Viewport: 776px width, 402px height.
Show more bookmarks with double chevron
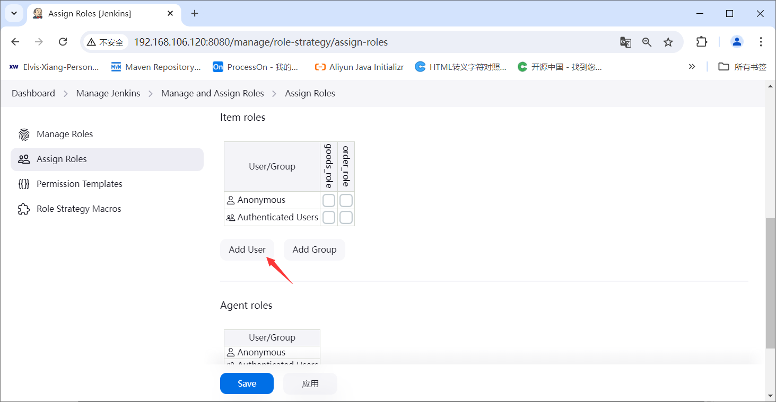pyautogui.click(x=692, y=67)
